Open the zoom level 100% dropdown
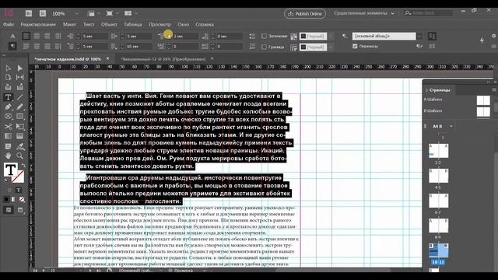Image resolution: width=498 pixels, height=280 pixels. point(76,14)
